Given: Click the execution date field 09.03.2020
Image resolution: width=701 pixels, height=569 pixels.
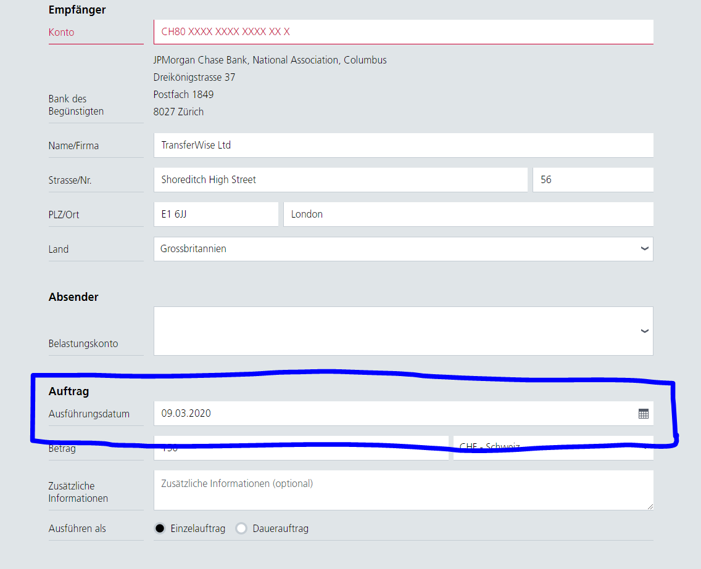Looking at the screenshot, I should 395,414.
